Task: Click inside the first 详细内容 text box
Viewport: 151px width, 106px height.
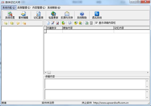Action: coord(95,84)
